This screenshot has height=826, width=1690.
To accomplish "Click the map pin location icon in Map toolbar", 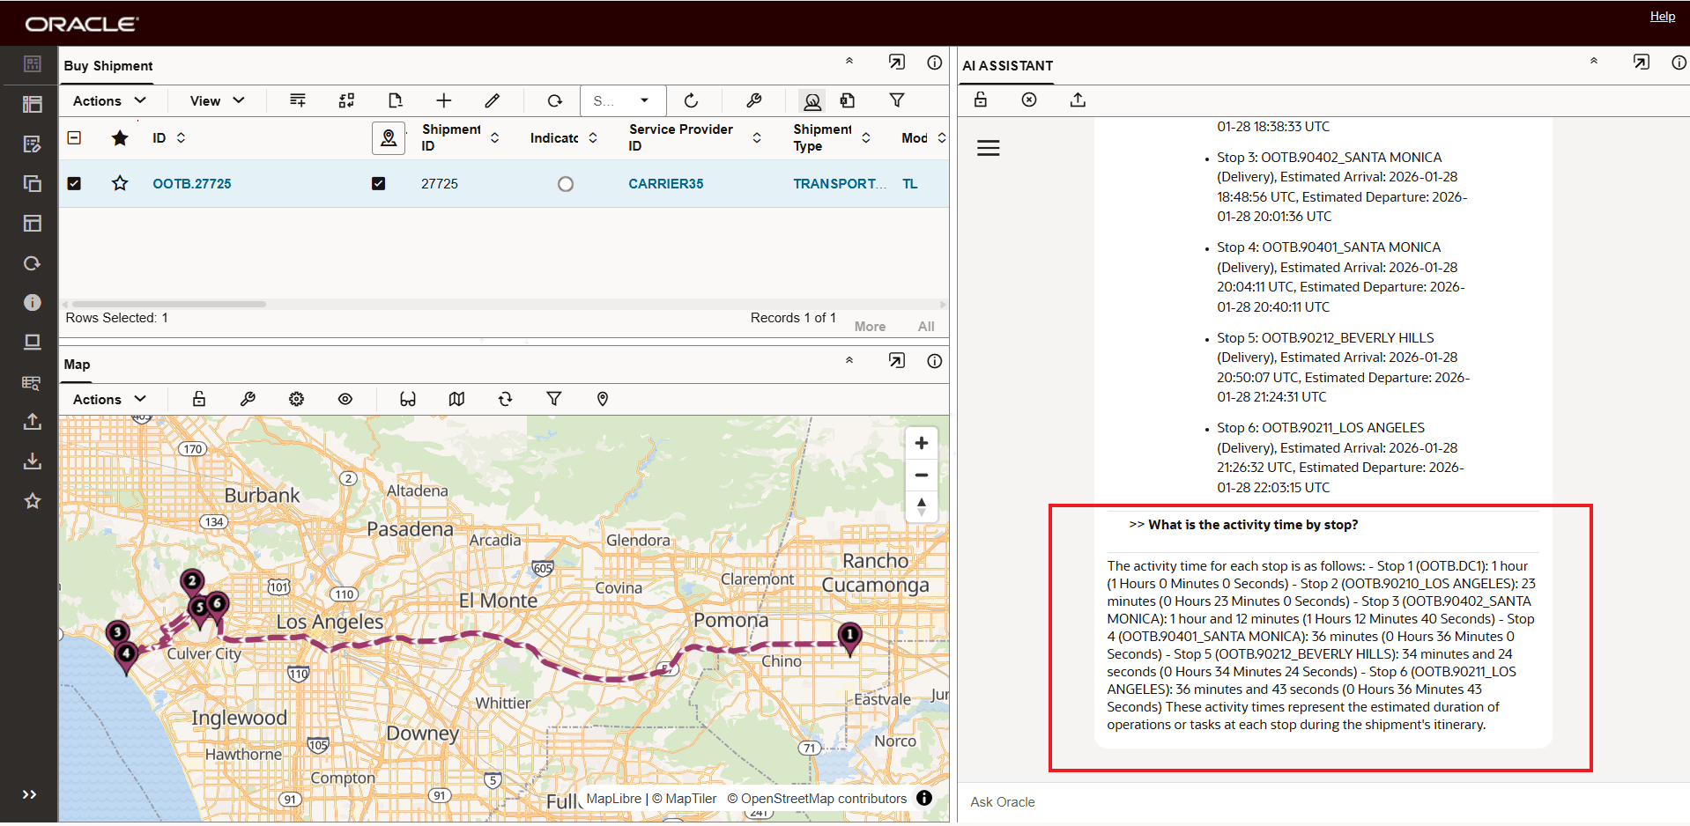I will (603, 399).
